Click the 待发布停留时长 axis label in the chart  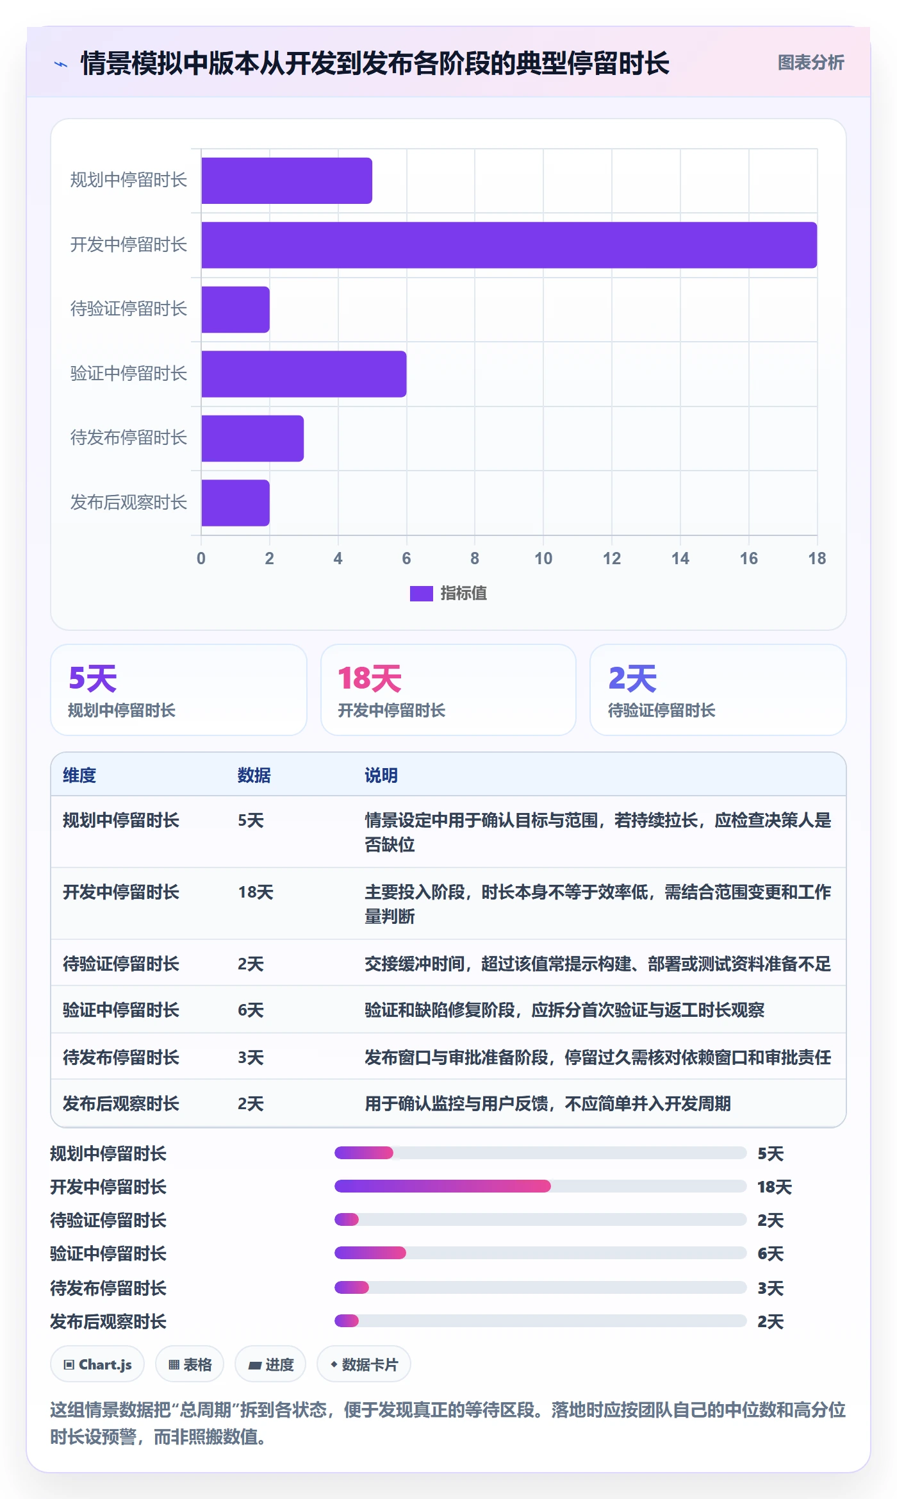point(129,438)
